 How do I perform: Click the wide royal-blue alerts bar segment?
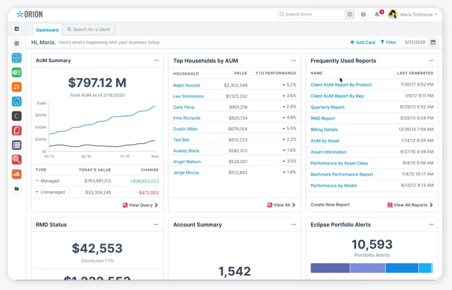click(402, 268)
